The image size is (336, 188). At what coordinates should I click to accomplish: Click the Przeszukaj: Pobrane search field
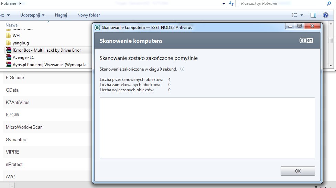[283, 3]
